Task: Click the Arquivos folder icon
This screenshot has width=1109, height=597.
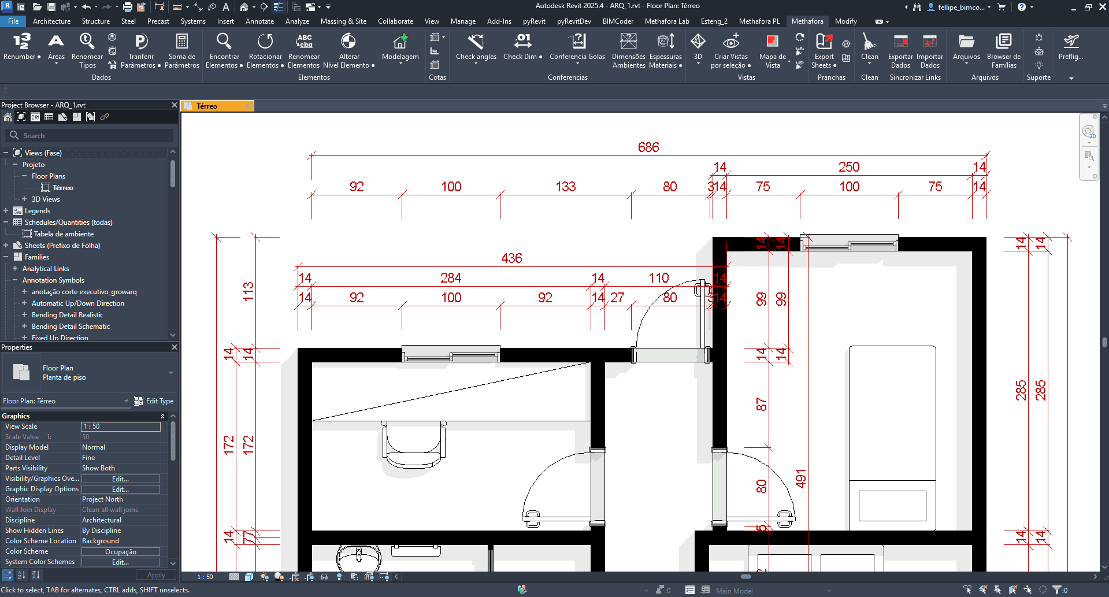Action: (x=966, y=42)
